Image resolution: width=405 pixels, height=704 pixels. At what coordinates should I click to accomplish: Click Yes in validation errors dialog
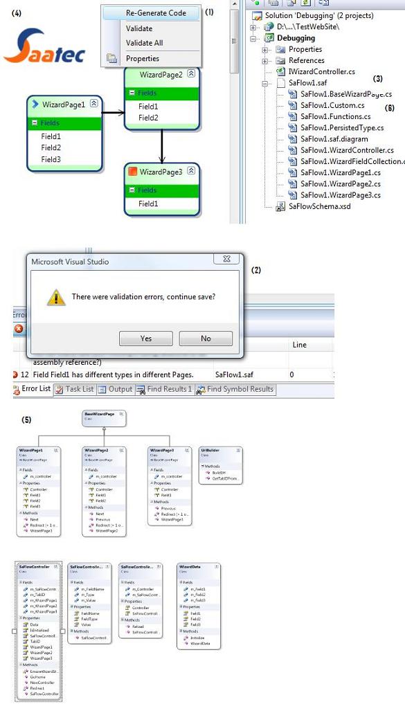click(146, 339)
